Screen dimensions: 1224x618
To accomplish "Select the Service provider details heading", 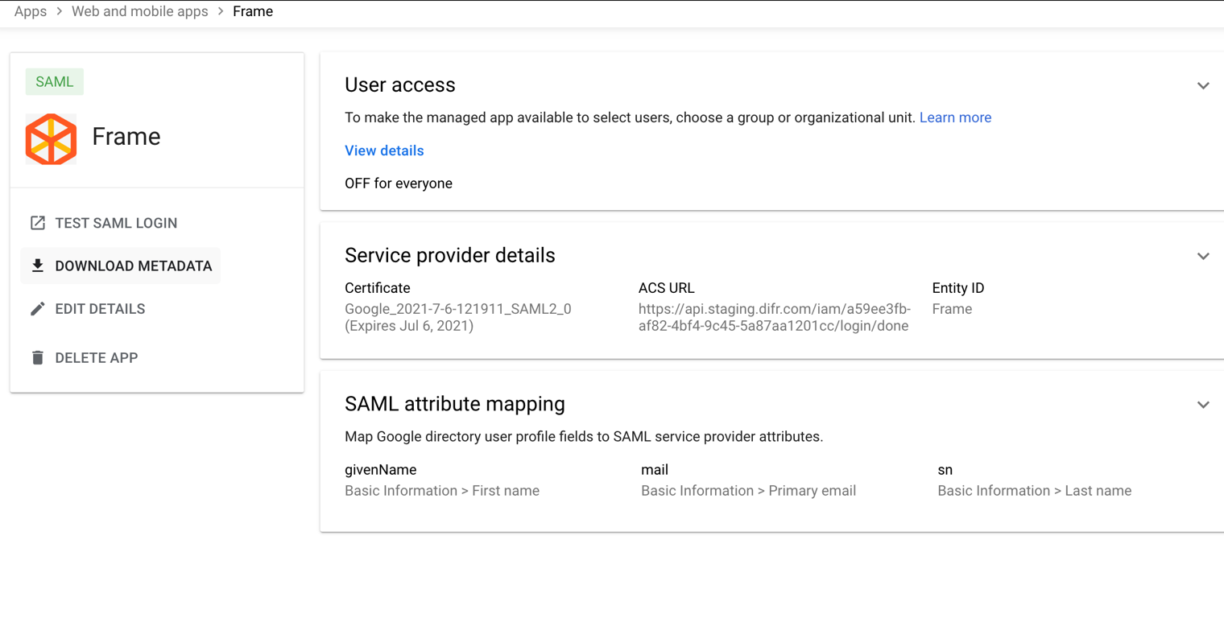I will tap(449, 255).
